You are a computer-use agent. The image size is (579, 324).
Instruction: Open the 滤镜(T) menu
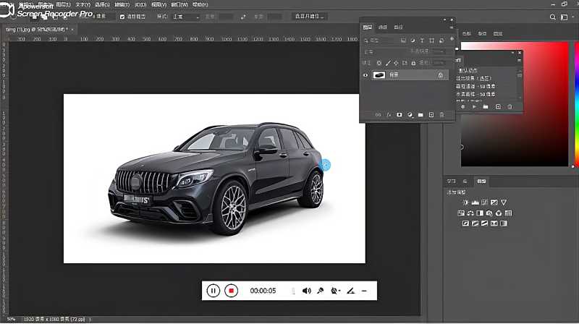(122, 5)
